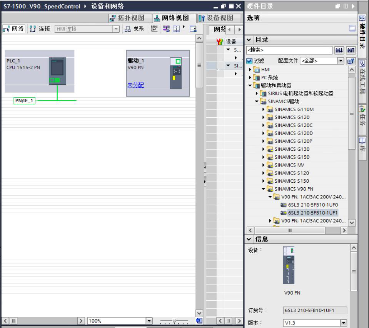Float the 硬件目录 panel with its undock icon
This screenshot has height=328, width=369.
338,6
